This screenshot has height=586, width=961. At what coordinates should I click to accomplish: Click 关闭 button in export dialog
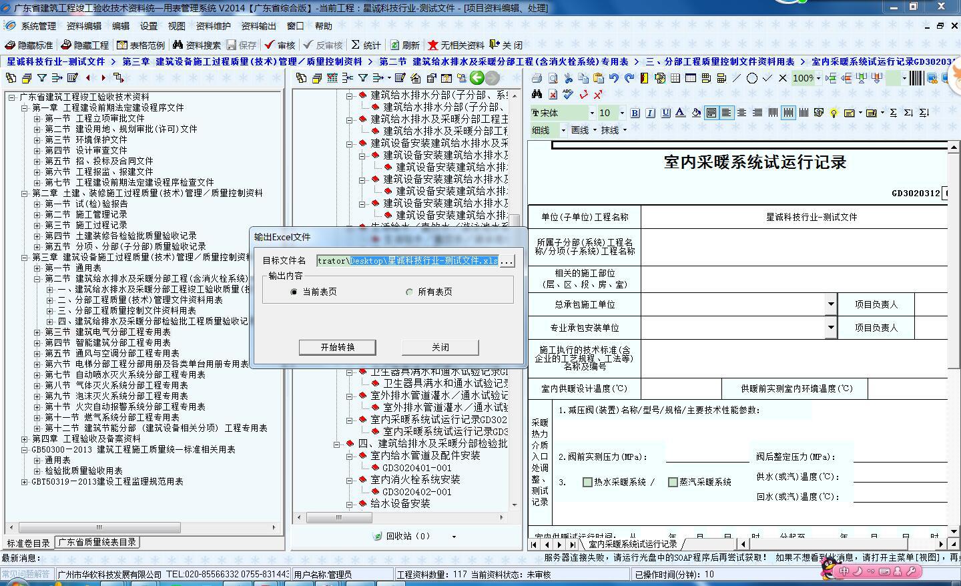click(440, 347)
